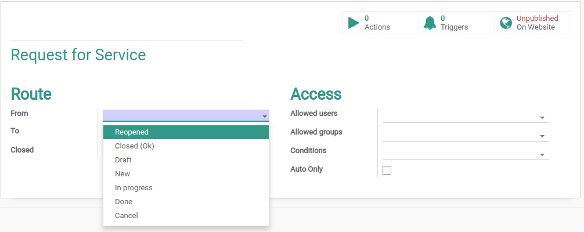
Task: Click the website globe icon
Action: (x=506, y=23)
